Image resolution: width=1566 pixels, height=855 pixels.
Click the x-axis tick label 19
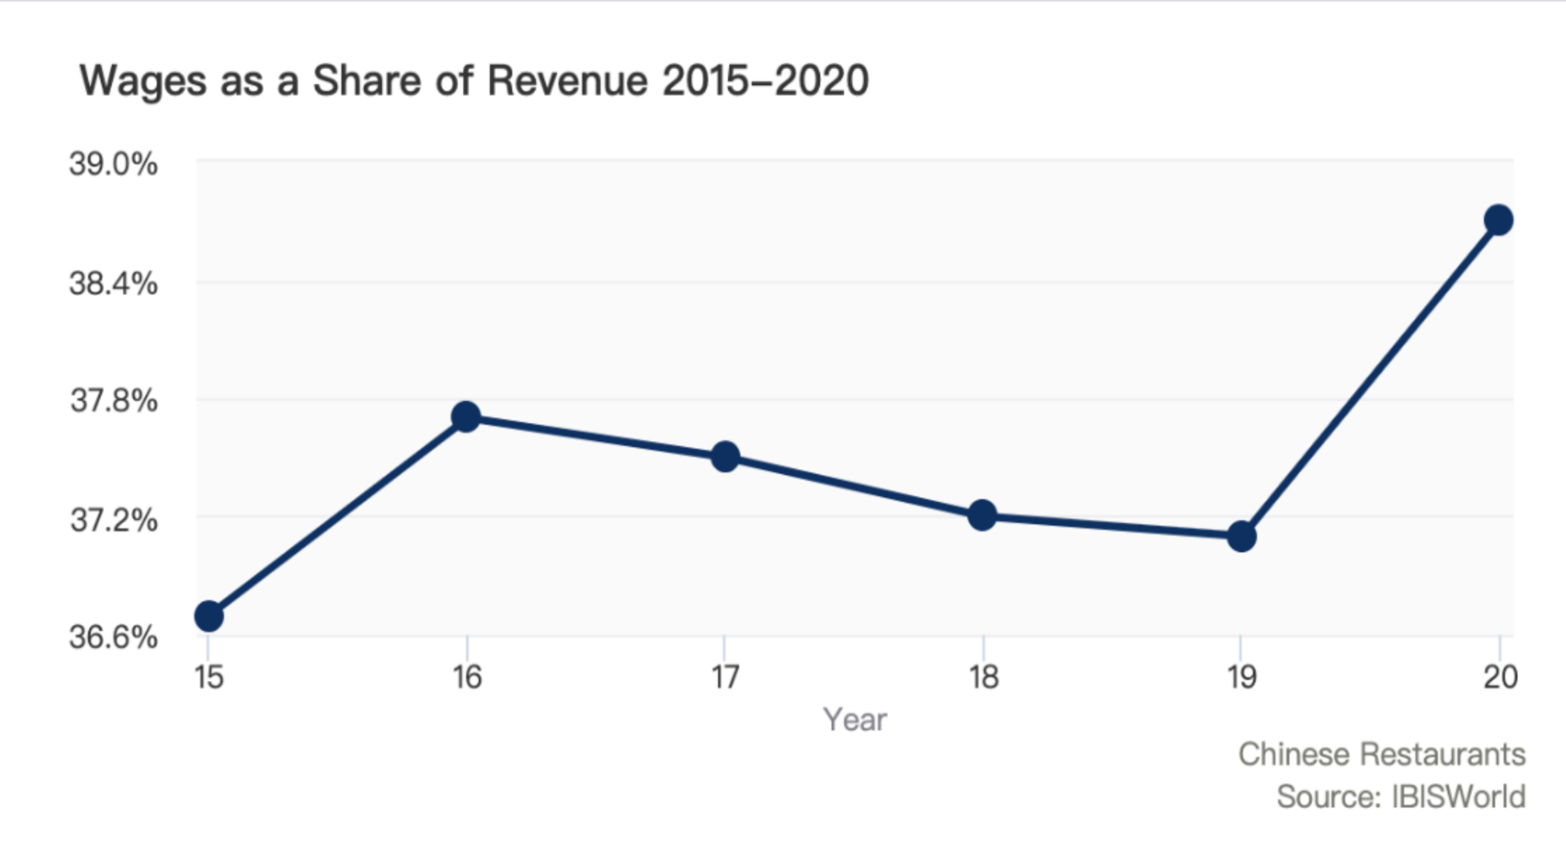pos(1242,678)
